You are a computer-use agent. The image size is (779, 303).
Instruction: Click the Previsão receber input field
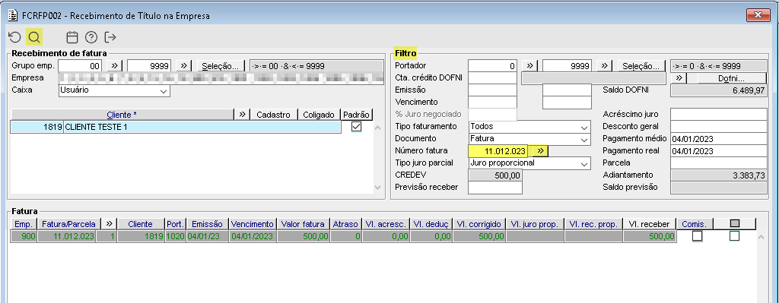click(x=495, y=187)
